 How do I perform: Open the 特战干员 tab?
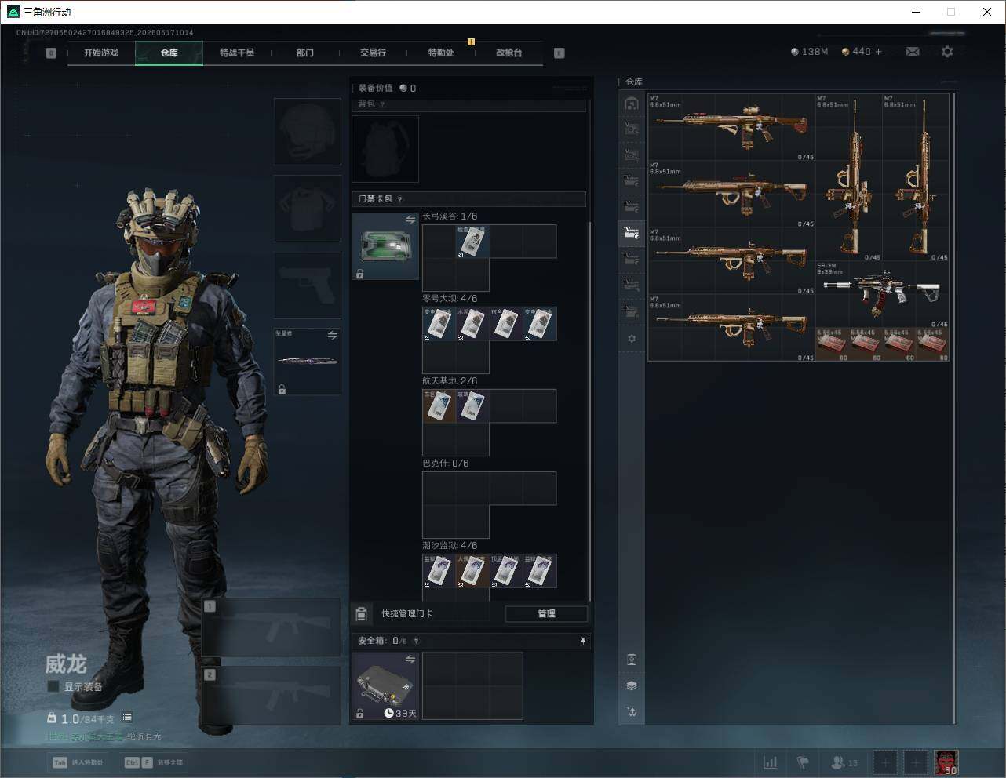tap(237, 53)
